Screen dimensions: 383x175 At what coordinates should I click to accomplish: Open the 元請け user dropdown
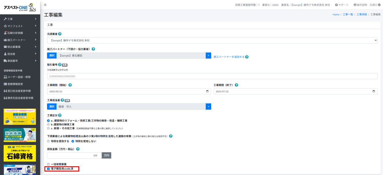coord(375,5)
